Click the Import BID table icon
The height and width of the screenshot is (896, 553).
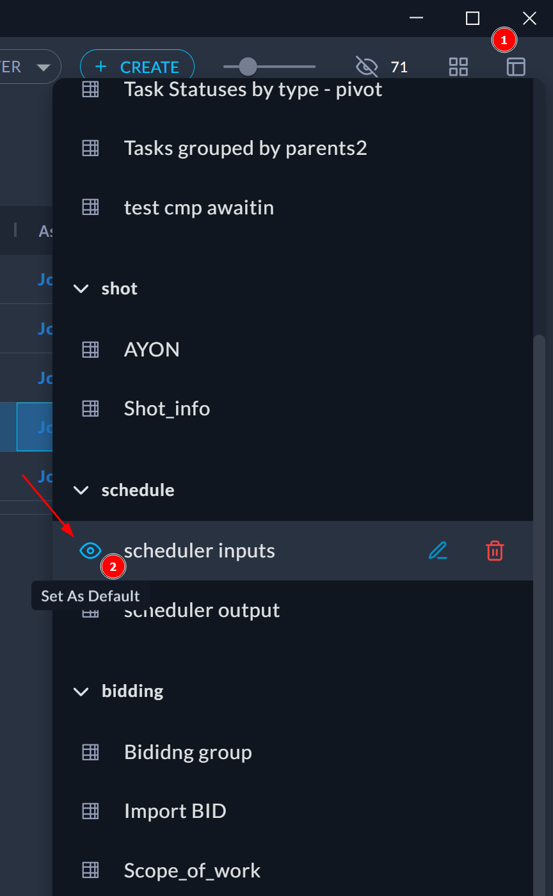pos(91,812)
